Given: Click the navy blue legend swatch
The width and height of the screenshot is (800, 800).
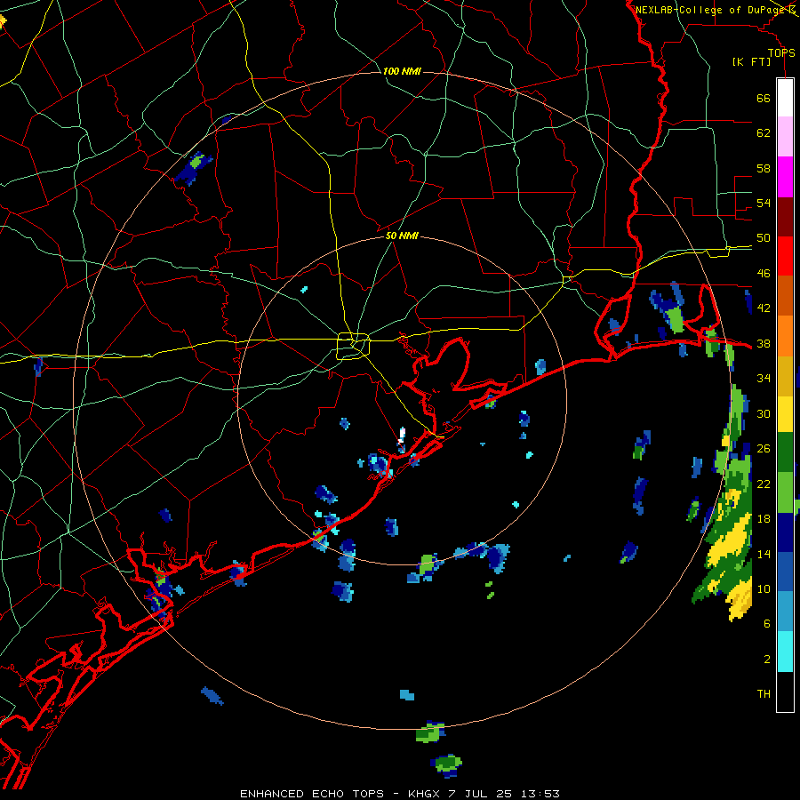Looking at the screenshot, I should (x=785, y=532).
